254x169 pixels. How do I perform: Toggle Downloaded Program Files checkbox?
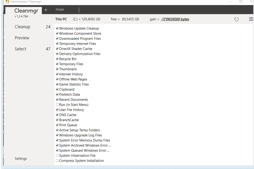point(57,38)
